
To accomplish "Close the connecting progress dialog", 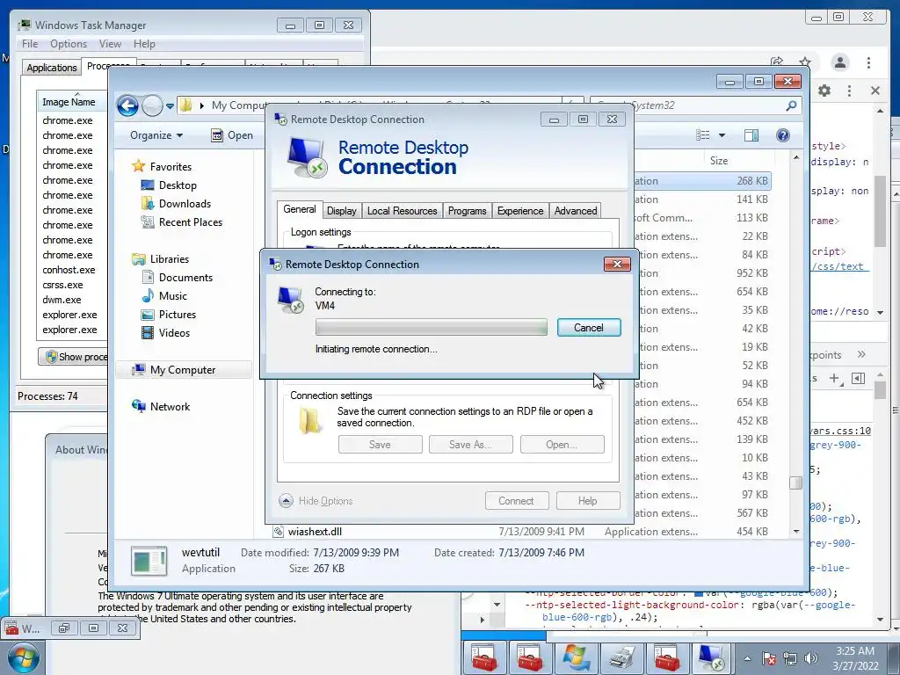I will pos(617,264).
